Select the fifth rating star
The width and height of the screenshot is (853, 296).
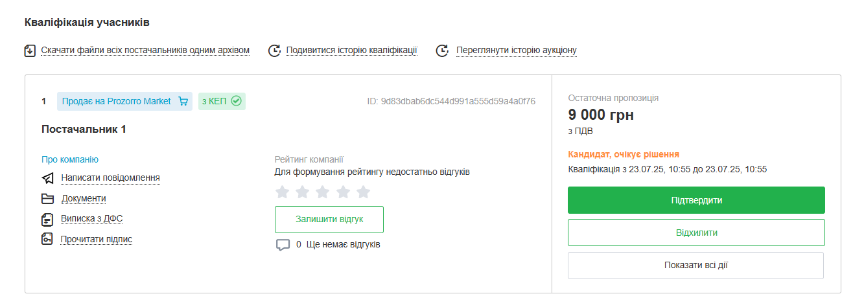[x=363, y=192]
